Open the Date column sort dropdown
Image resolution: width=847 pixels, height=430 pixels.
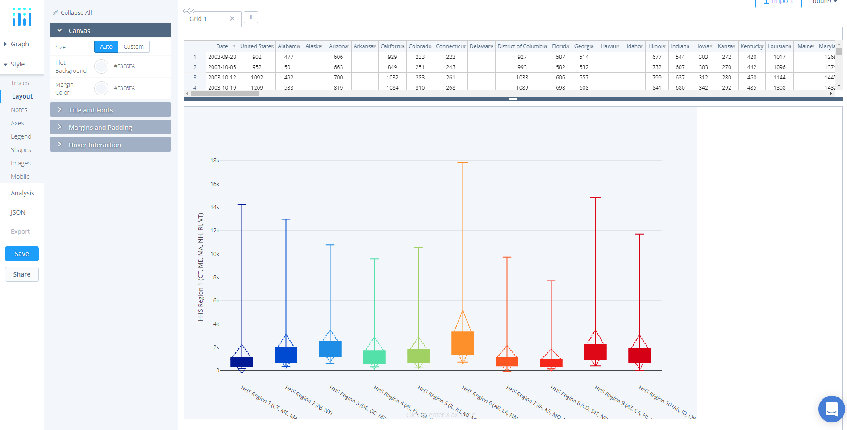click(234, 46)
